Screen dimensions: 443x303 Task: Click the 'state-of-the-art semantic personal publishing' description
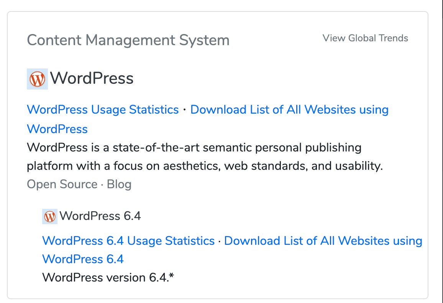coord(205,157)
